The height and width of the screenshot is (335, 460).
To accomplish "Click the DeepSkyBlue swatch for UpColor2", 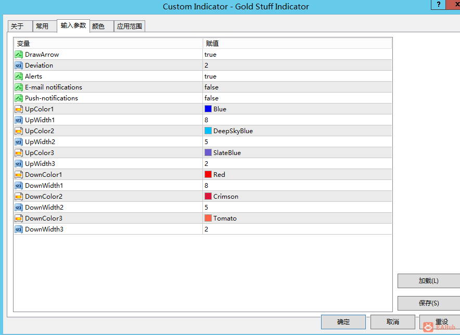I will 208,131.
